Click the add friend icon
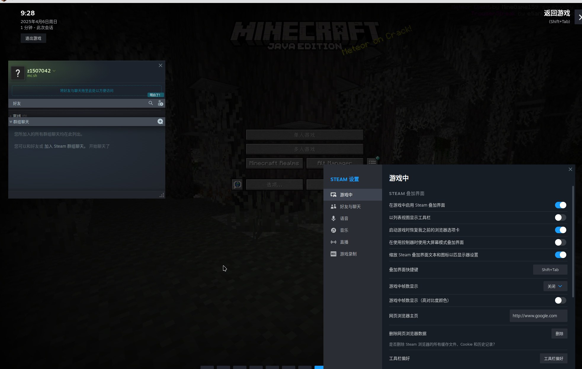The height and width of the screenshot is (369, 582). (160, 103)
